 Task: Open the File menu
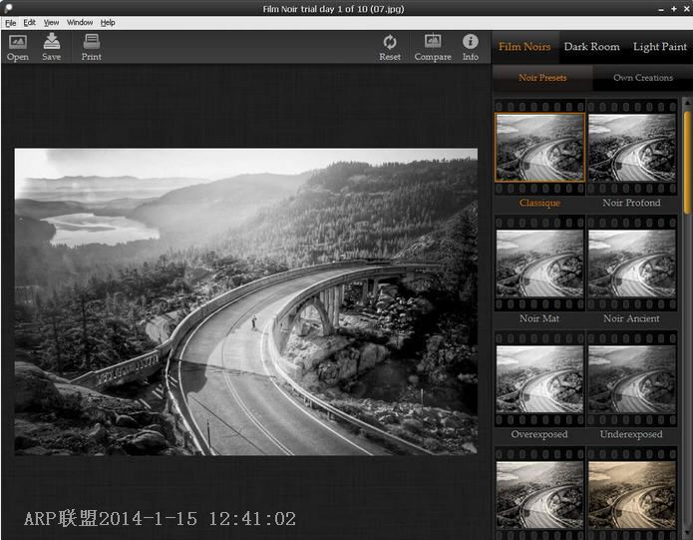pos(10,22)
